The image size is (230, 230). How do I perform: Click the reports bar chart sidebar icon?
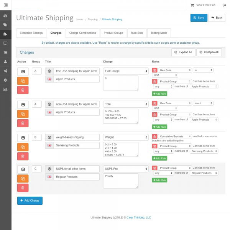(5, 89)
